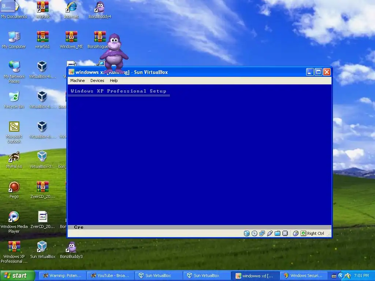Click the CD/DVD drive status icon
The width and height of the screenshot is (375, 281).
tap(254, 233)
